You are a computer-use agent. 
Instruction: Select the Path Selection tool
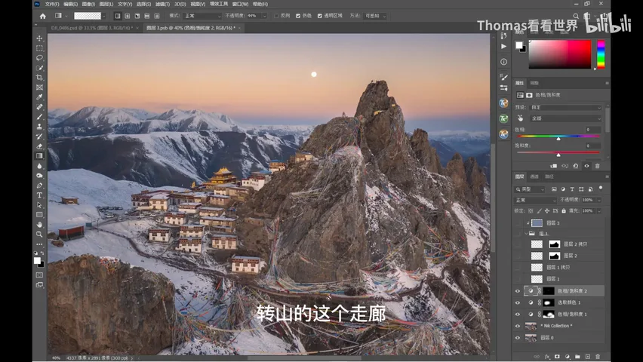click(39, 205)
